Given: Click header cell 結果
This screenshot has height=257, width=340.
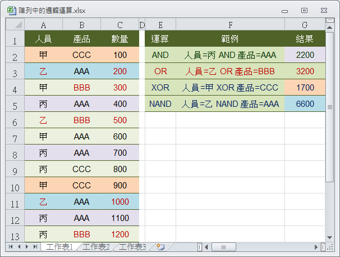Looking at the screenshot, I should [x=305, y=39].
